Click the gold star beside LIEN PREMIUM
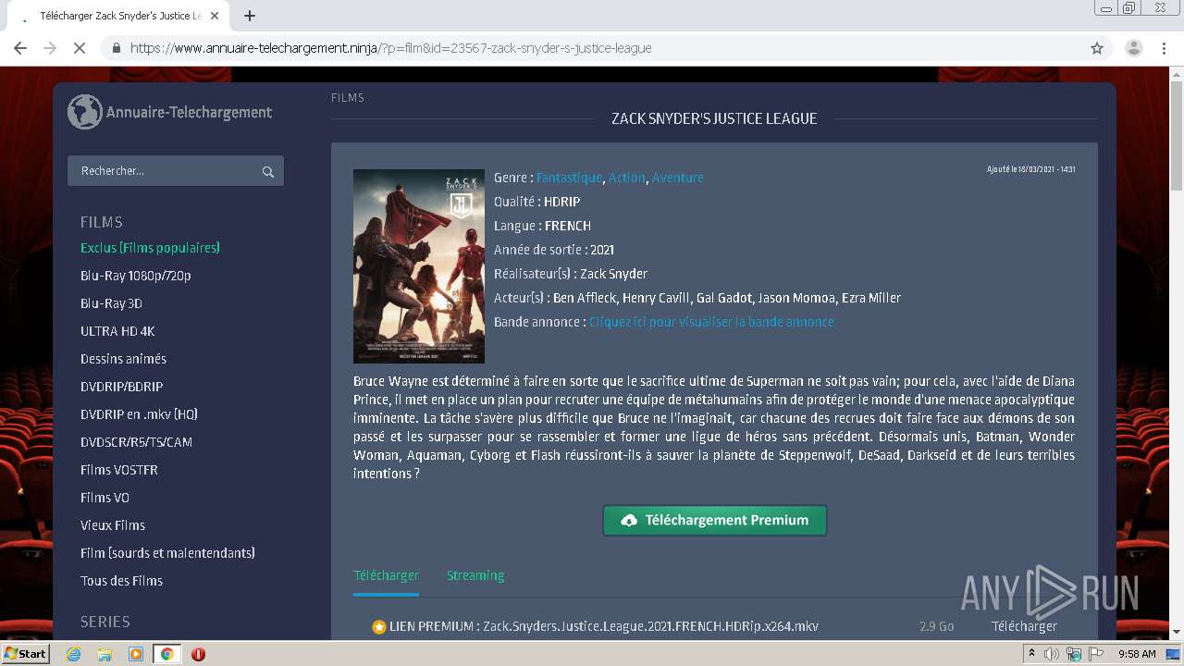Viewport: 1184px width, 666px height. click(378, 626)
